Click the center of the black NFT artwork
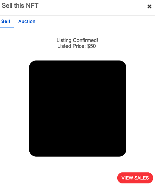Image resolution: width=155 pixels, height=186 pixels. pos(78,108)
